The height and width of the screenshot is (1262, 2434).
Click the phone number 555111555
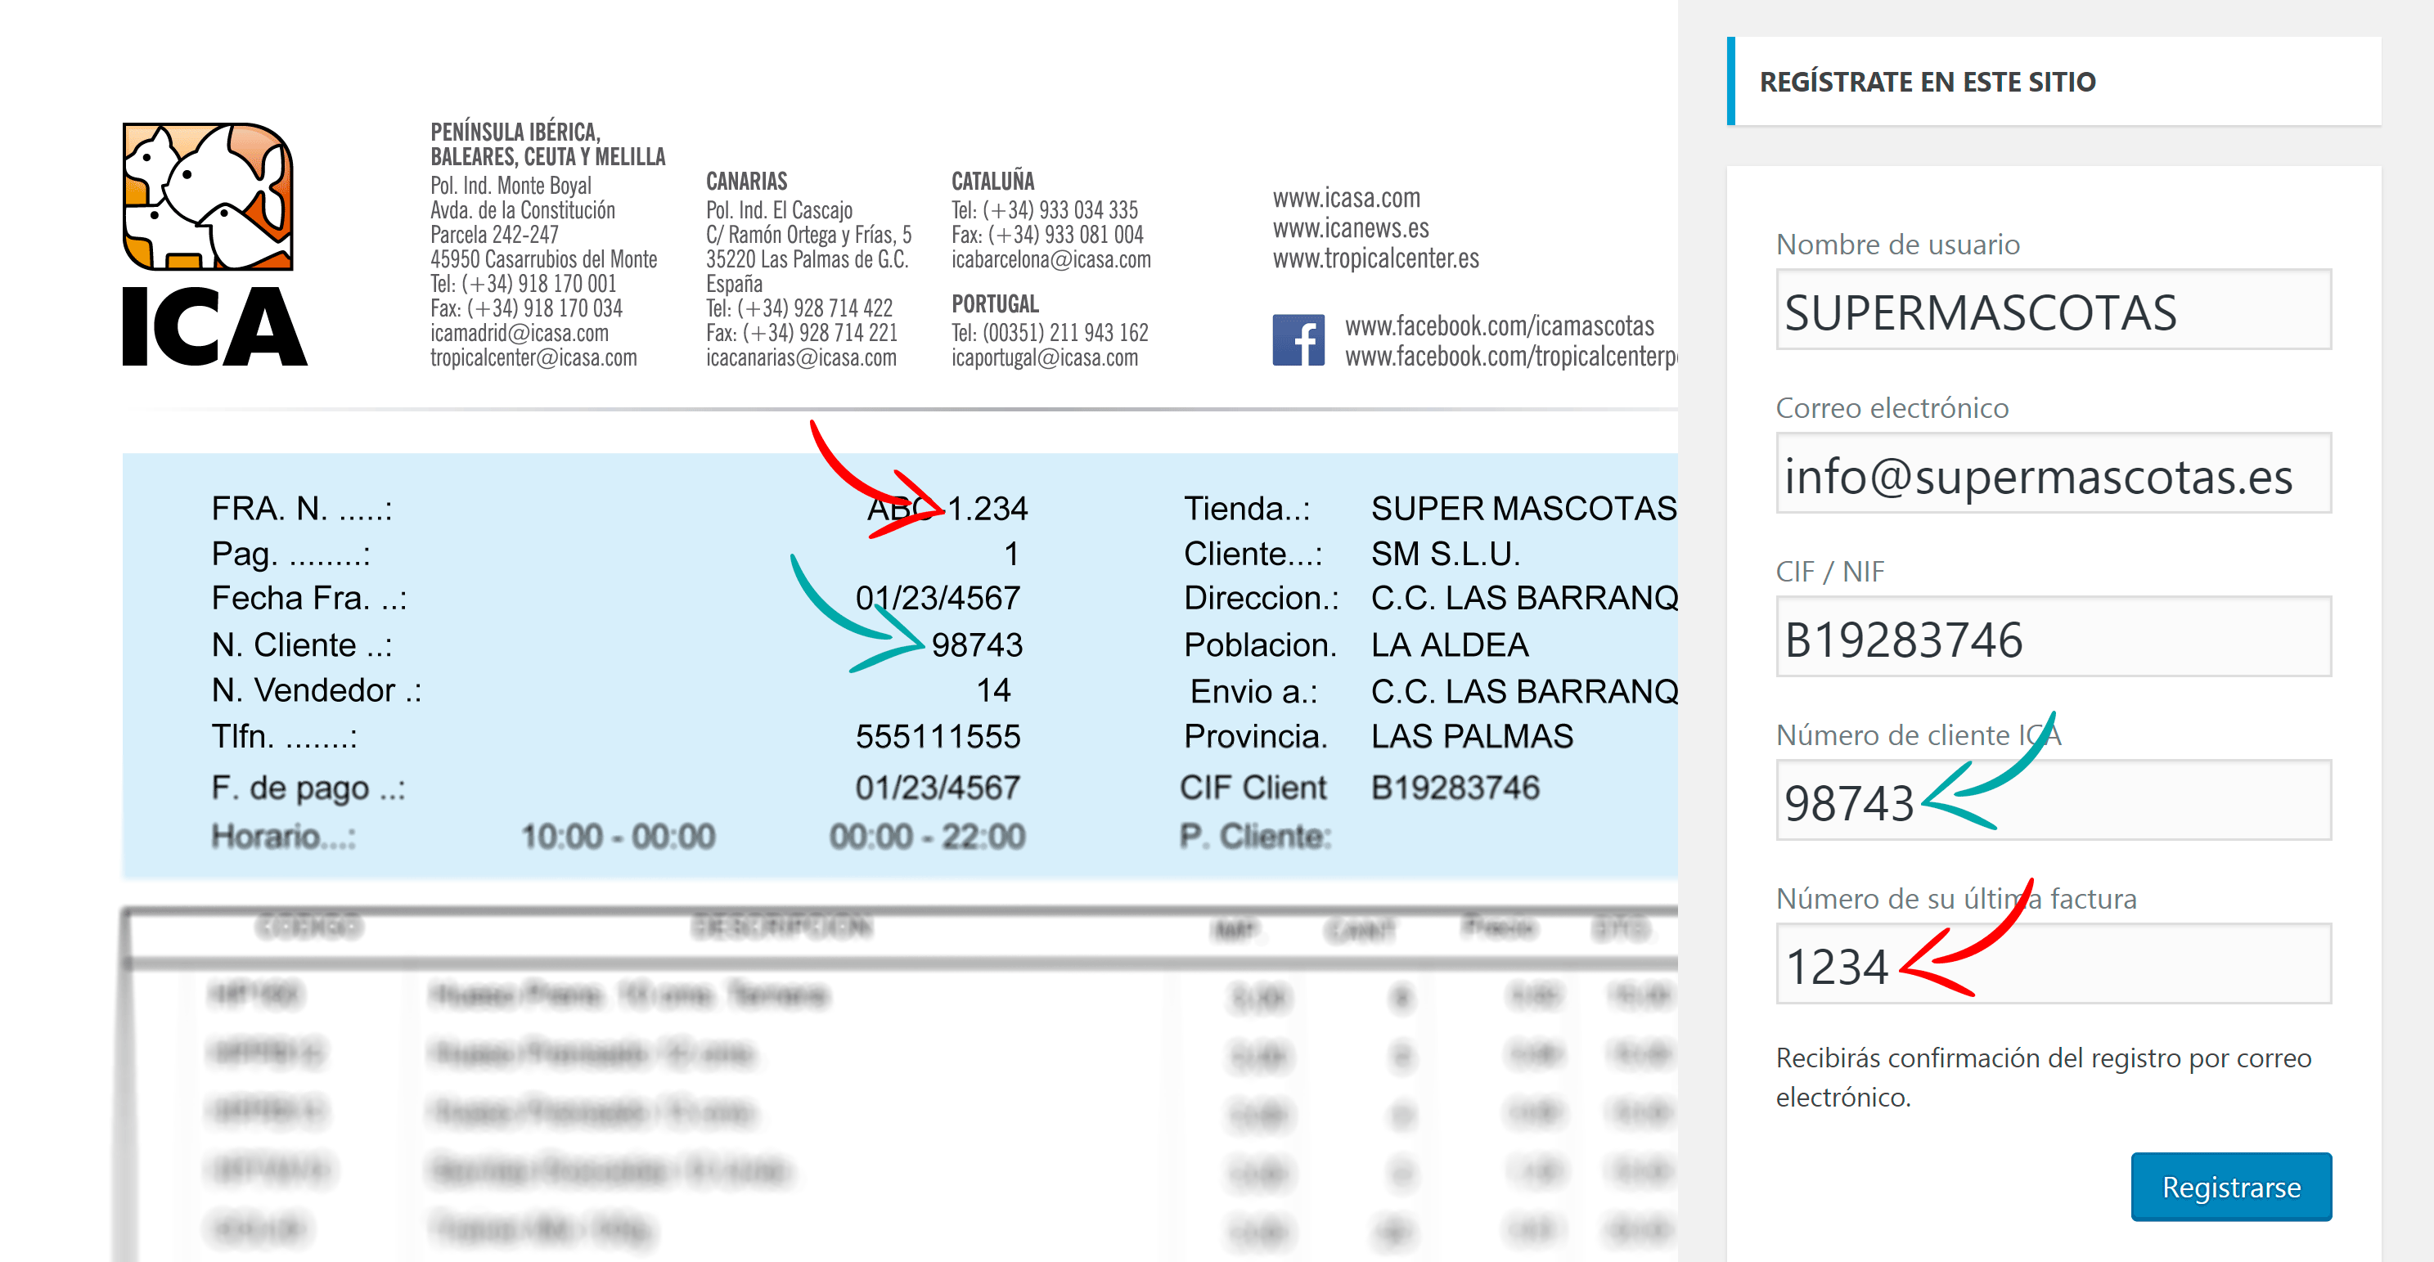click(938, 736)
